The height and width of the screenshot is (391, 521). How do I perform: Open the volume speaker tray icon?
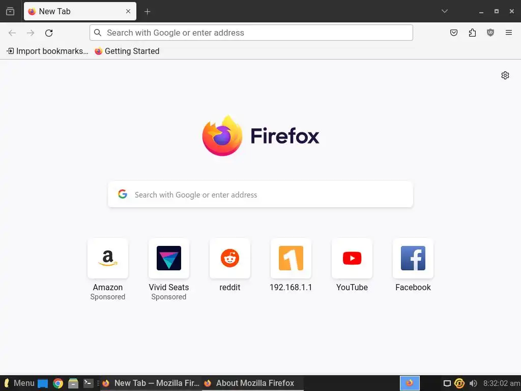[x=473, y=383]
